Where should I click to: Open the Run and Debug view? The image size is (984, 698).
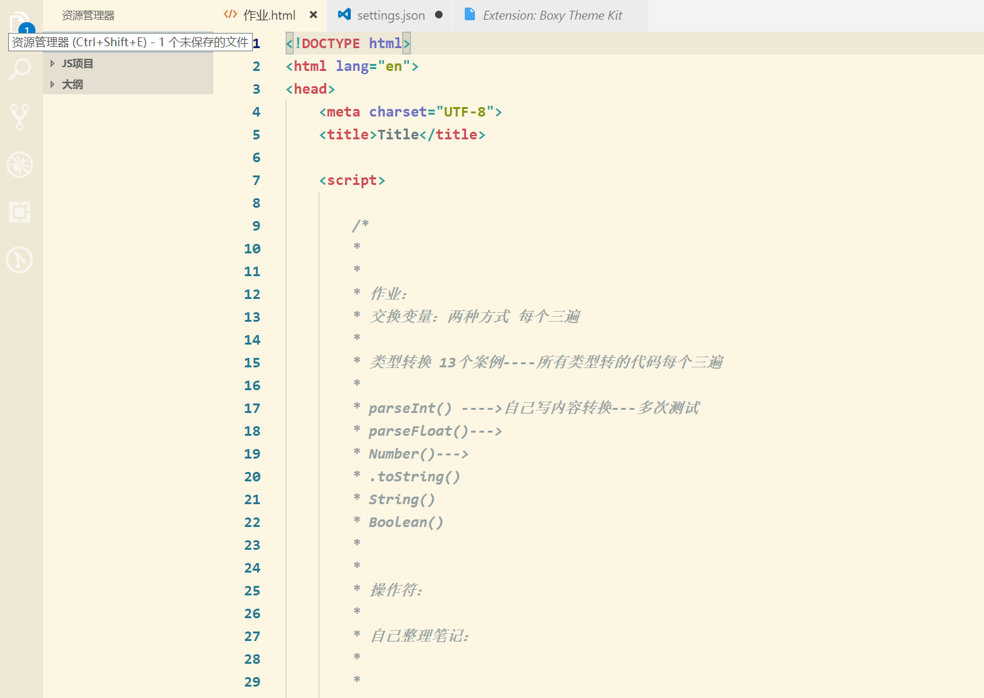pyautogui.click(x=19, y=165)
